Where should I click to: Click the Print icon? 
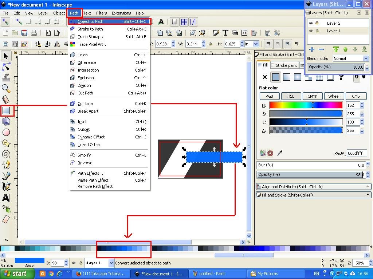coord(34,33)
